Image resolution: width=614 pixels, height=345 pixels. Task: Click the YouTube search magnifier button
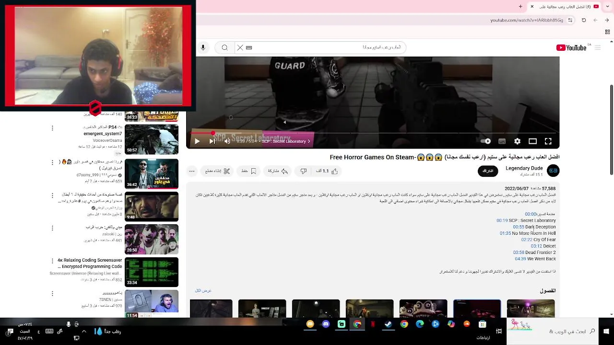click(224, 47)
